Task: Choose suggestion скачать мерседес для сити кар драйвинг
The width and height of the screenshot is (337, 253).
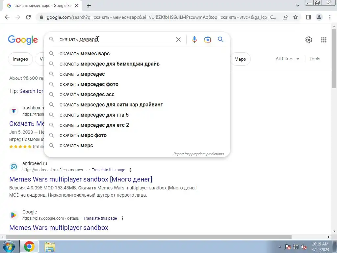Action: point(137,104)
